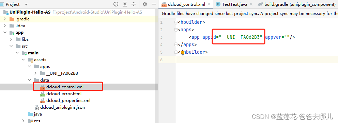
Task: Click the app module folder icon
Action: coord(12,33)
